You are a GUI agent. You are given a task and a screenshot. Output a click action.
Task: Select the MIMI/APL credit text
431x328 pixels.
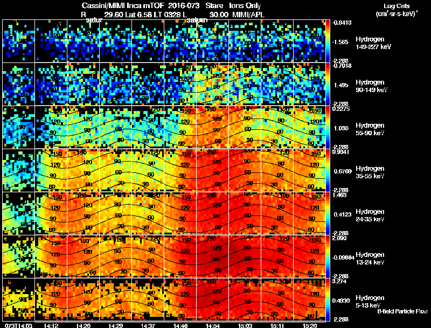click(248, 15)
